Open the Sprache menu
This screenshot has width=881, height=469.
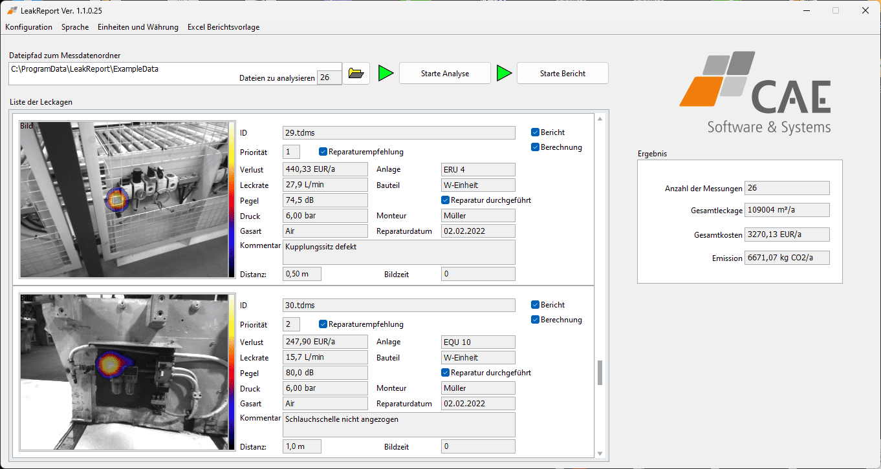tap(75, 27)
